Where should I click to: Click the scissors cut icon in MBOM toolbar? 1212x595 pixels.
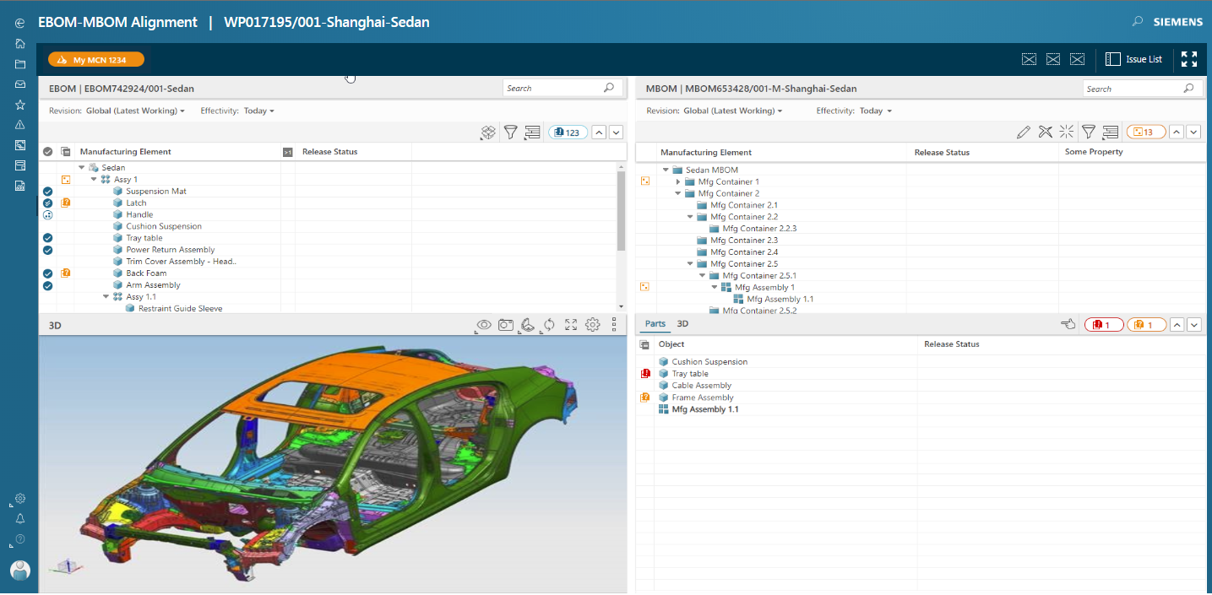tap(1045, 132)
